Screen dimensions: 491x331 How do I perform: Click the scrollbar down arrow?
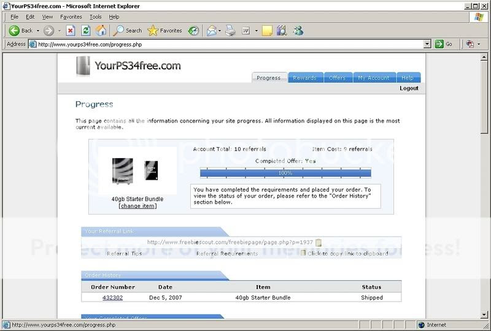[484, 314]
